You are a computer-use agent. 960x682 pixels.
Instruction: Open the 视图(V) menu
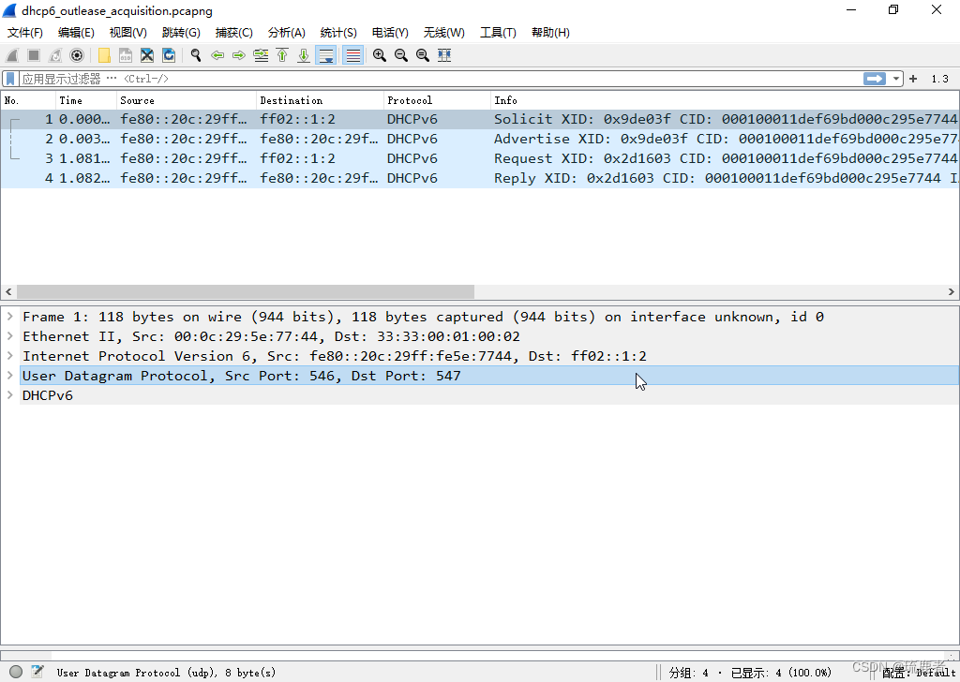click(x=127, y=33)
